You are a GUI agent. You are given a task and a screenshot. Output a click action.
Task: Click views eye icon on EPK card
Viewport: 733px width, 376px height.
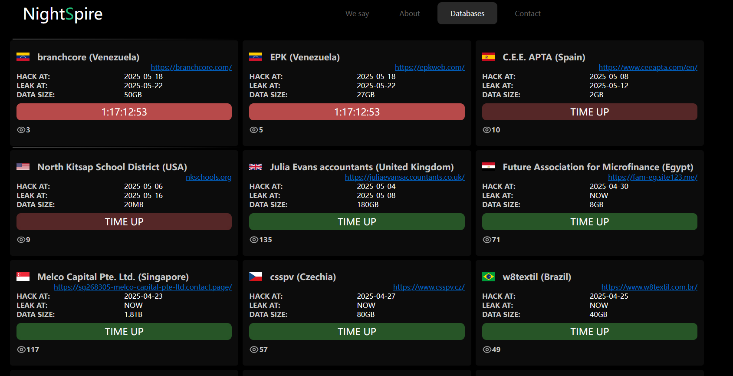[x=254, y=130]
